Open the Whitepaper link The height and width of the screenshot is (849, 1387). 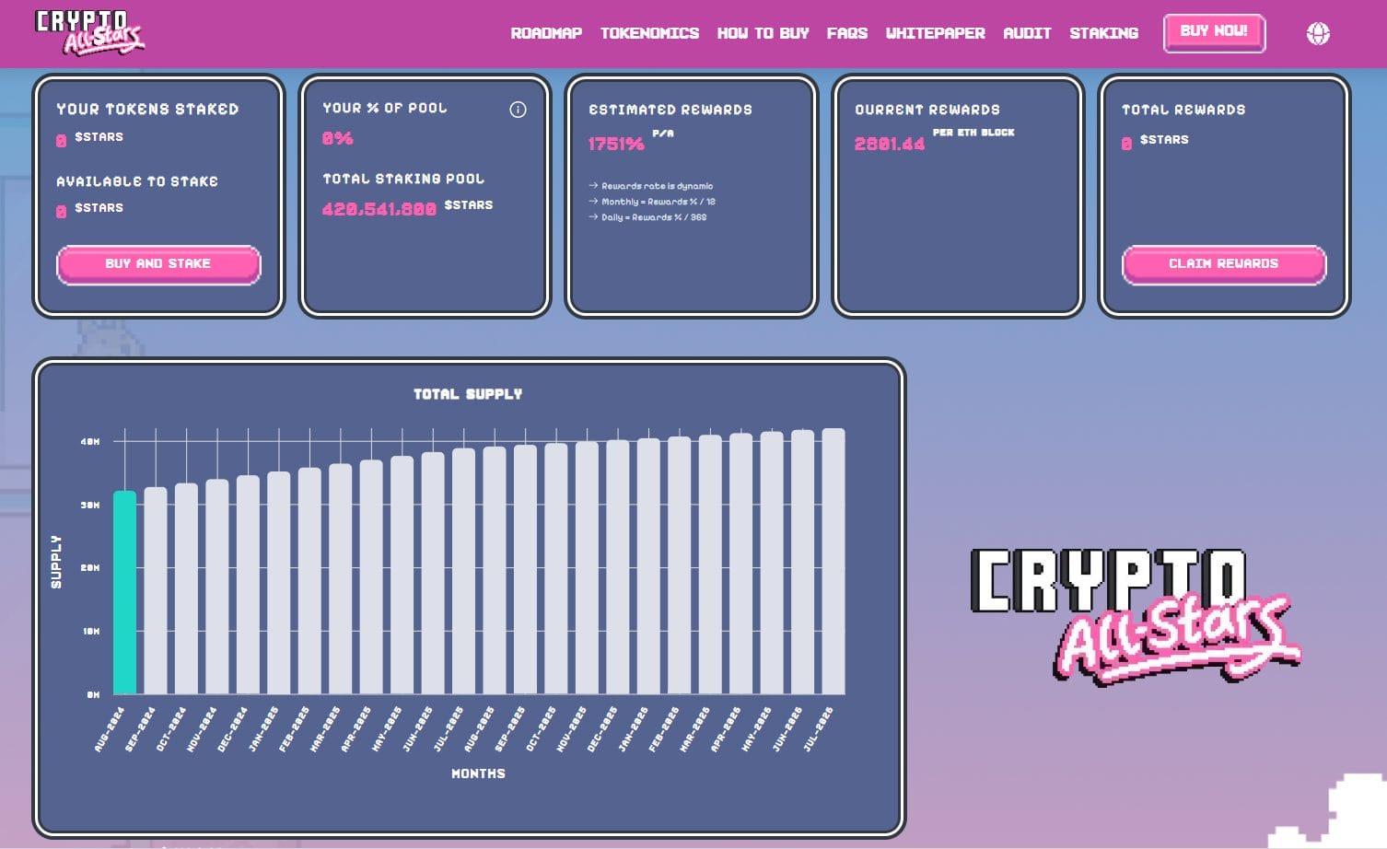[935, 33]
